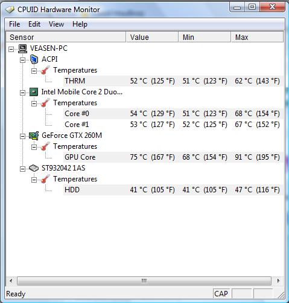This screenshot has height=303, width=289.
Task: Click the CPUID Hardware Monitor title bar icon
Action: pos(10,10)
